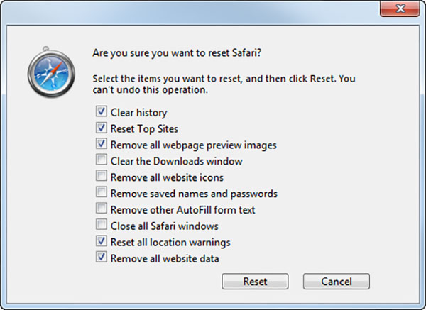Check Remove saved names and passwords
Viewport: 426px width, 310px height.
(101, 194)
